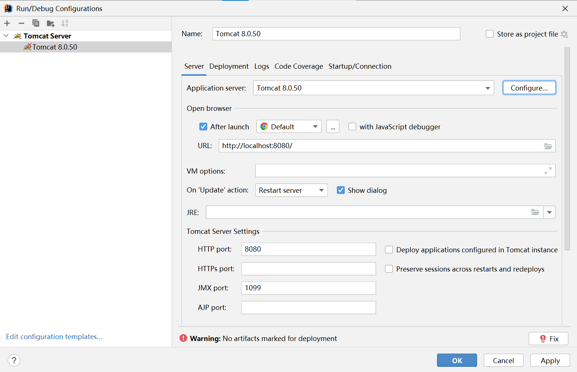Screen dimensions: 577x372
Task: Expand the VM options field editor
Action: coord(548,171)
